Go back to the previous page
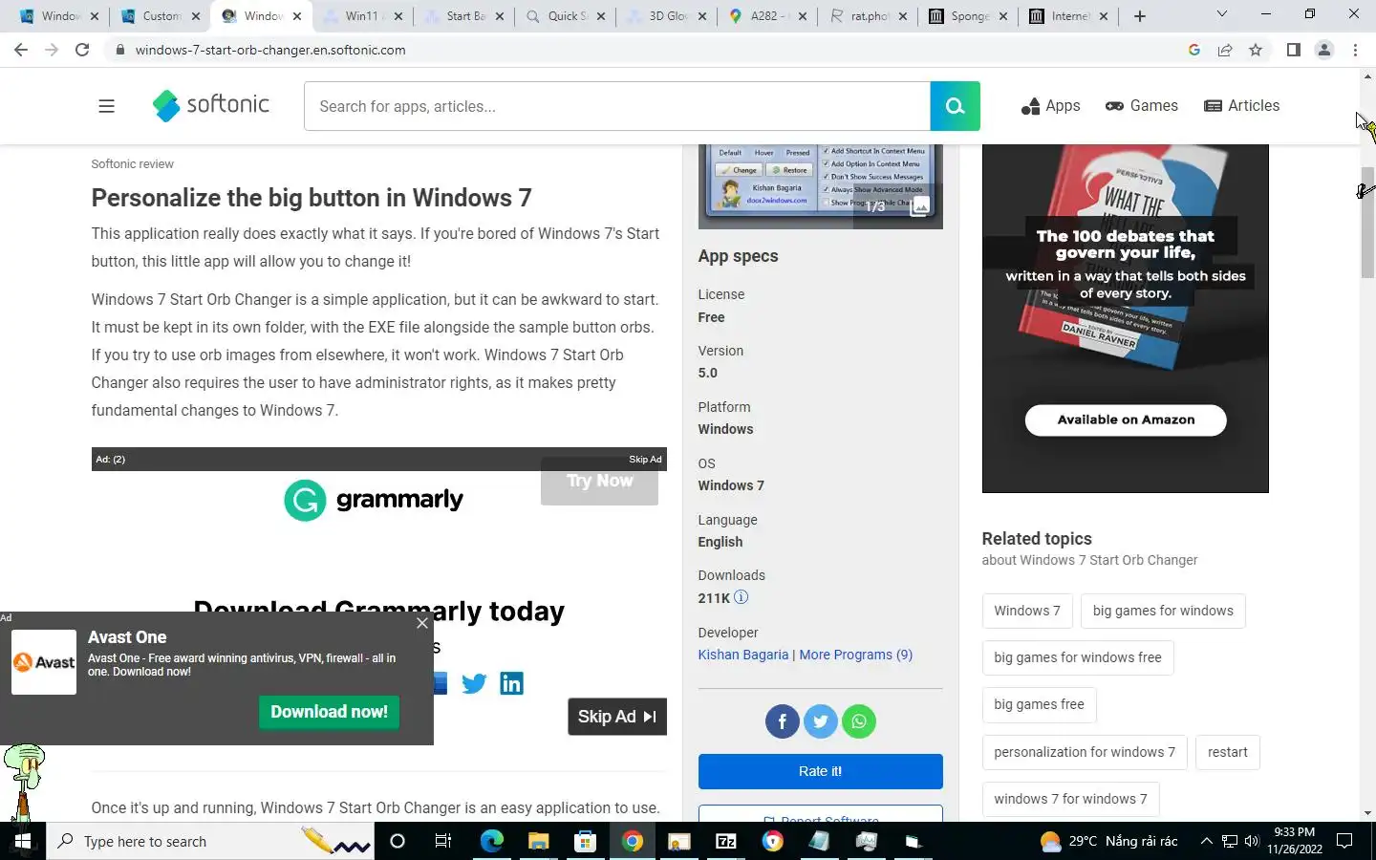 21,50
